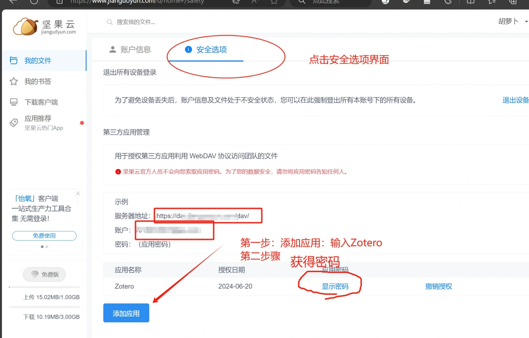Click the 免费使用 promo button
The image size is (529, 338).
pyautogui.click(x=44, y=236)
